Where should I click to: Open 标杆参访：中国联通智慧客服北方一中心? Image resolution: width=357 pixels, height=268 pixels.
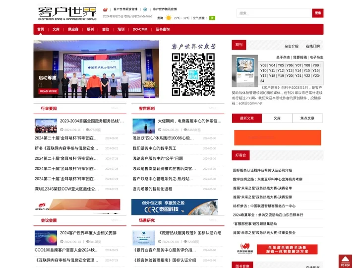pyautogui.click(x=264, y=206)
